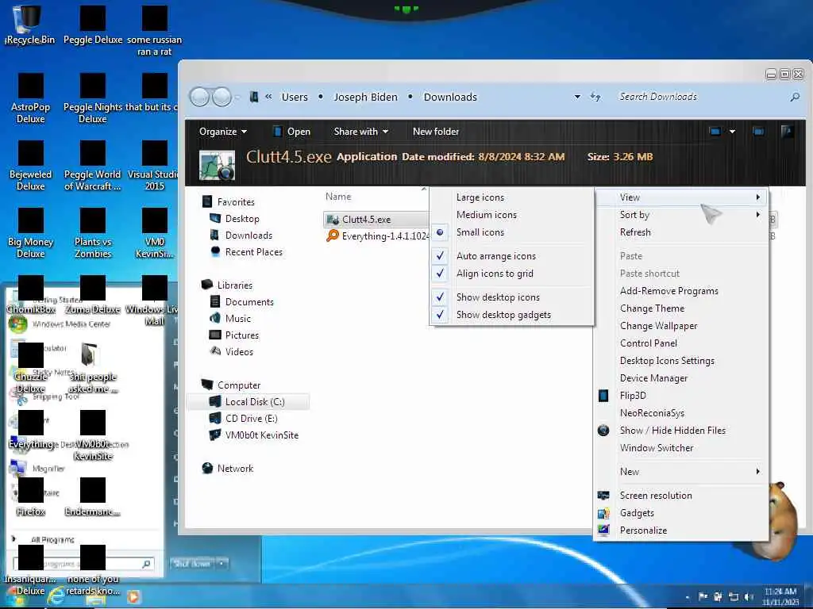Open the view options dropdown arrow in toolbar
The image size is (813, 609).
732,132
